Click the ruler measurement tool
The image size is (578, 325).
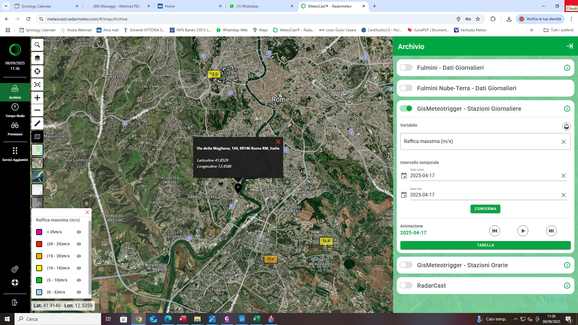point(37,123)
